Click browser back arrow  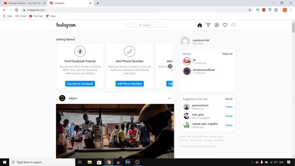point(4,10)
